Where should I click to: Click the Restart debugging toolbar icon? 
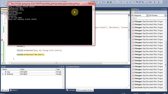click(x=130, y=2)
